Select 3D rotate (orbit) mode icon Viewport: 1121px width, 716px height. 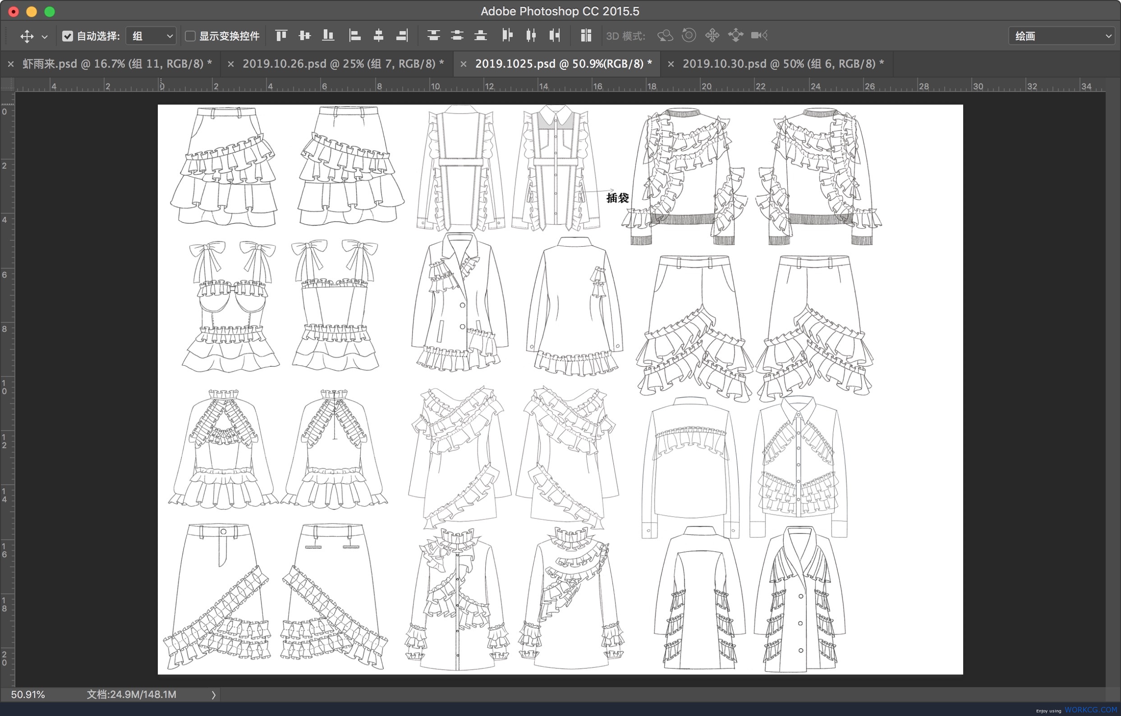point(665,35)
